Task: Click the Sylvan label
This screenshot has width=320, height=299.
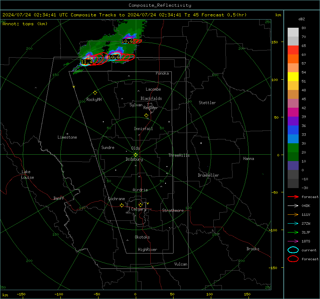Action: tap(136, 105)
